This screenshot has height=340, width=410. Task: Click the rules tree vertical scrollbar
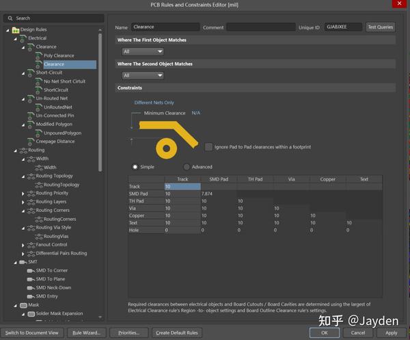[100, 102]
